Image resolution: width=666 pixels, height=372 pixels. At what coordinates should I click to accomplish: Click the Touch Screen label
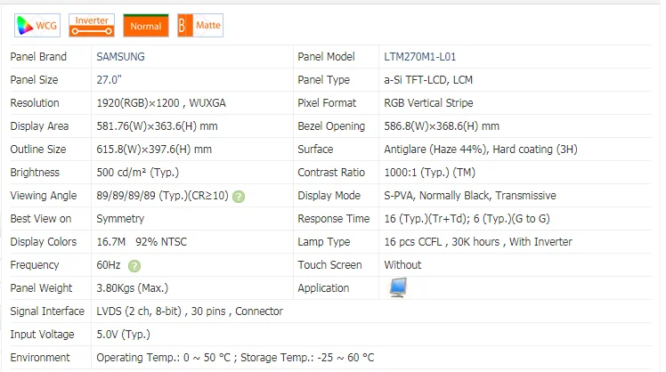click(330, 265)
